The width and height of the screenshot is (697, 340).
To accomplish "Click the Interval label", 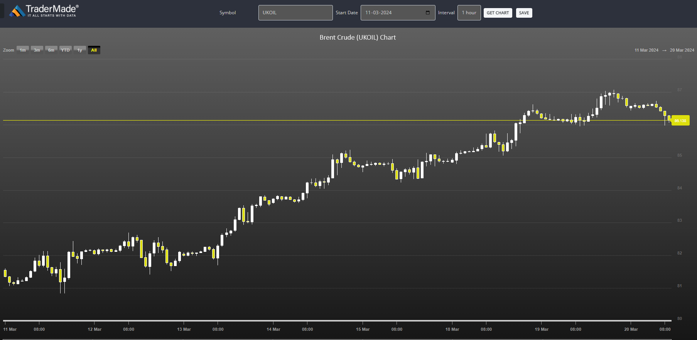I will 446,13.
